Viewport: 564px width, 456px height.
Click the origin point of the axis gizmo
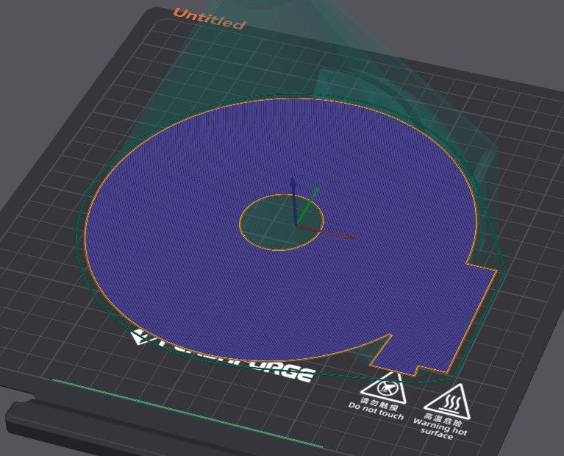[x=296, y=226]
